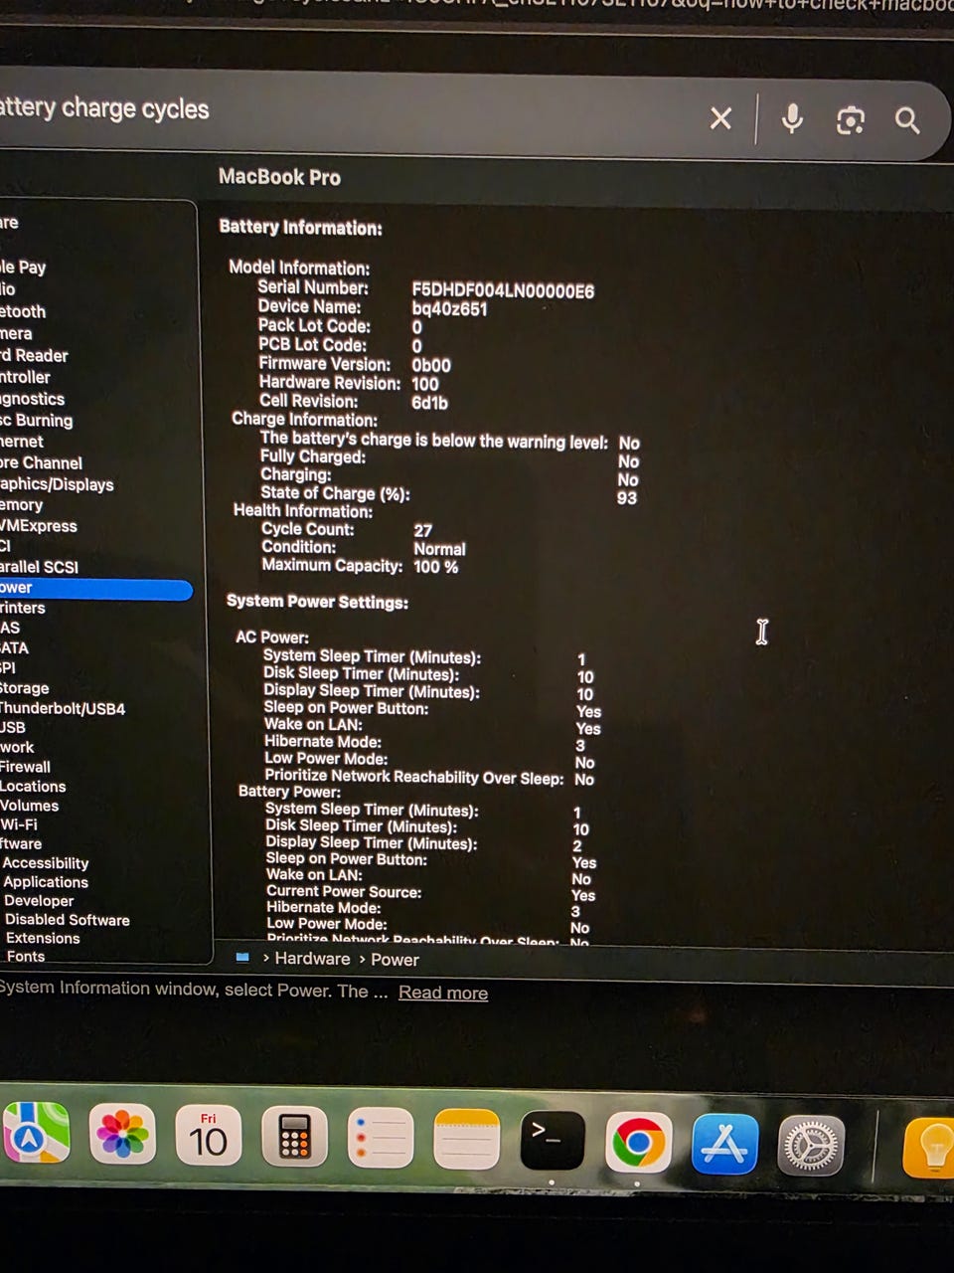Open Calendar showing Fri 10
This screenshot has height=1273, width=954.
pyautogui.click(x=208, y=1135)
